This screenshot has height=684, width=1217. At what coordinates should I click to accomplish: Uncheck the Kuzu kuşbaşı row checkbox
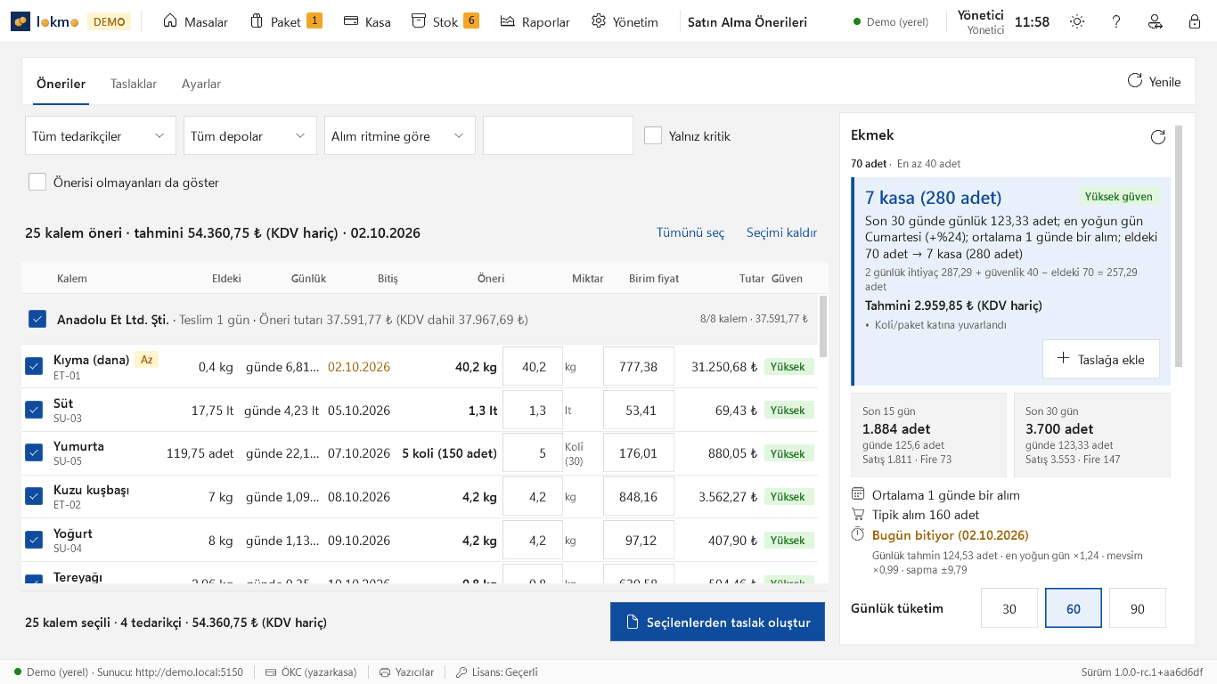(34, 496)
